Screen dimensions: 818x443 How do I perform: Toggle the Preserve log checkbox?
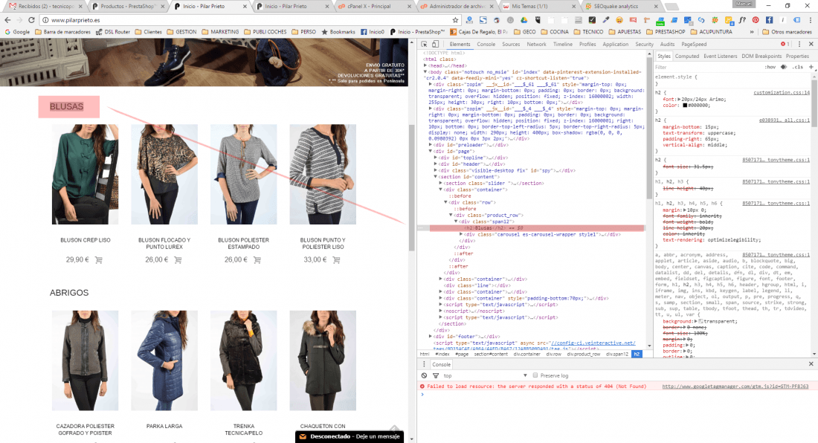[x=535, y=375]
